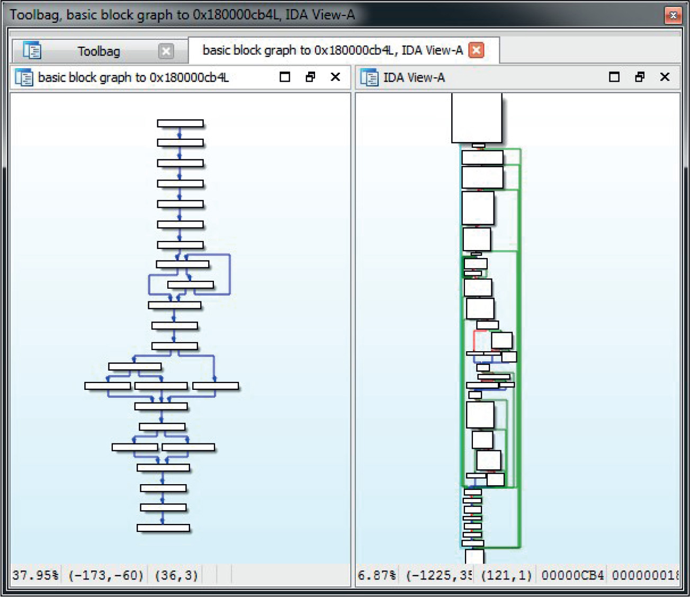Click the basic block graph panel icon
This screenshot has width=690, height=597.
click(24, 77)
